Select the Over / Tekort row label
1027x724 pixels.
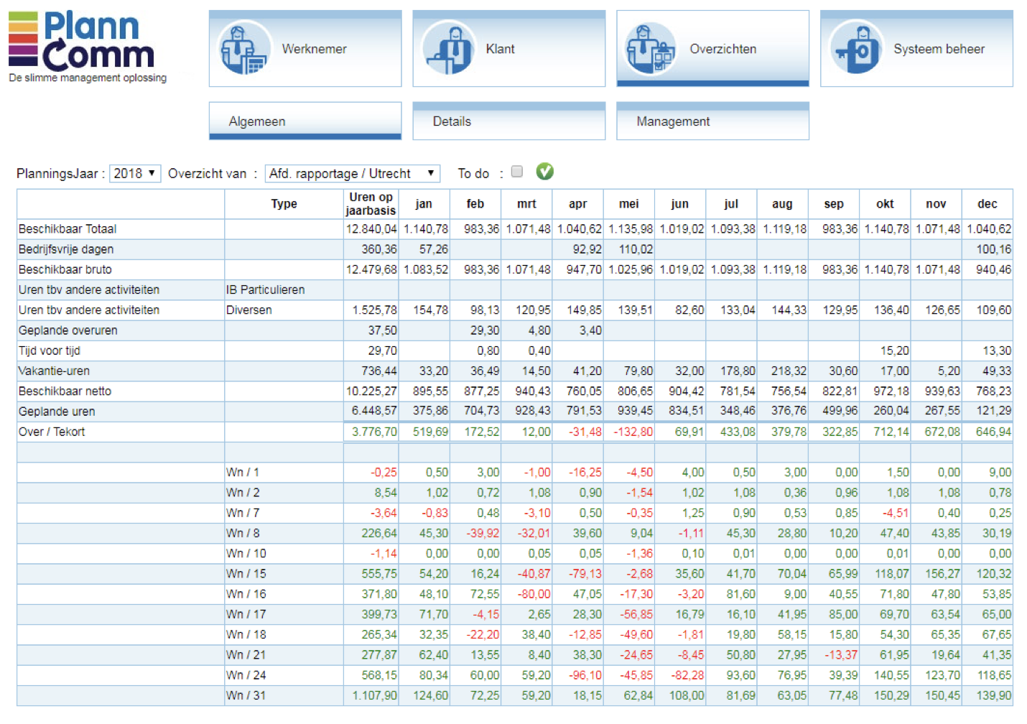(x=52, y=432)
